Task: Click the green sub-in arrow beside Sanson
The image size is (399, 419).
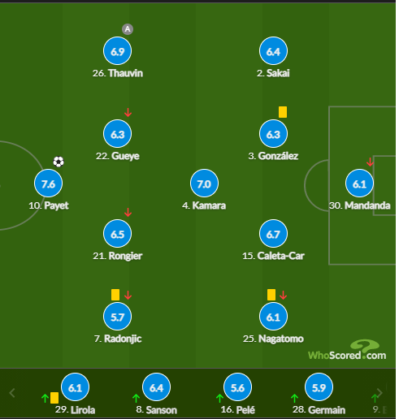Action: (x=136, y=398)
